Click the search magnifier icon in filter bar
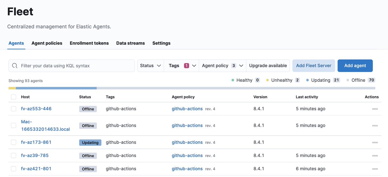This screenshot has height=177, width=388. [x=15, y=66]
